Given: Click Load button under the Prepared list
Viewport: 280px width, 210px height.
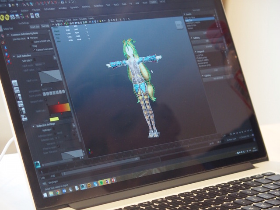Looking at the screenshot, I should click(216, 70).
